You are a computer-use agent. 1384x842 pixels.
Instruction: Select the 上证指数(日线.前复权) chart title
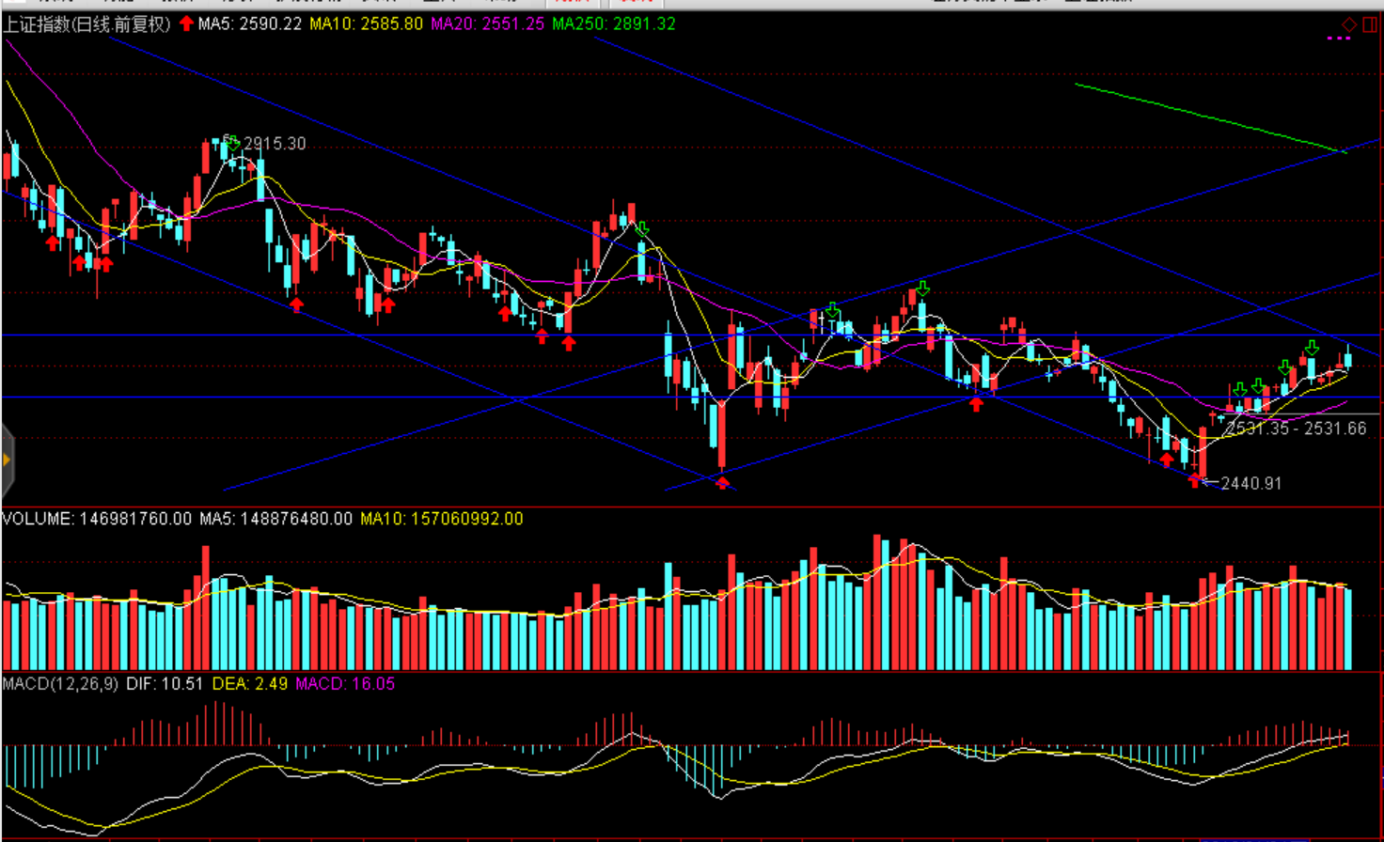[x=86, y=23]
